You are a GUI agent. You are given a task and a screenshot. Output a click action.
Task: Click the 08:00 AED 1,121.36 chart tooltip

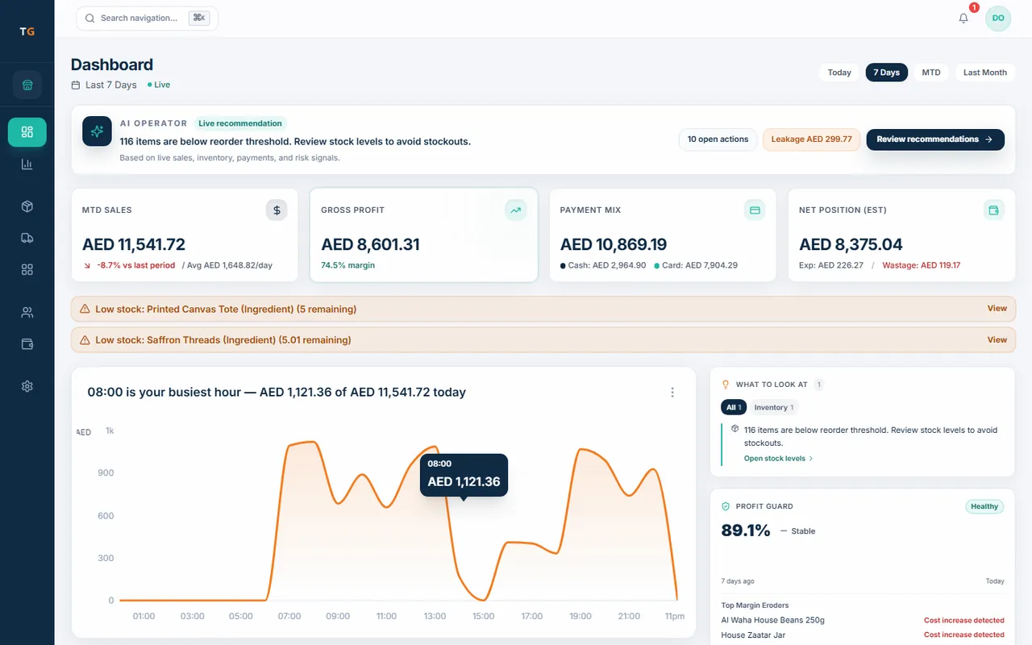tap(464, 475)
